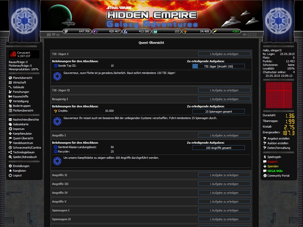Image resolution: width=303 pixels, height=227 pixels.
Task: Click the yellow Spenden link
Action: coord(273,166)
